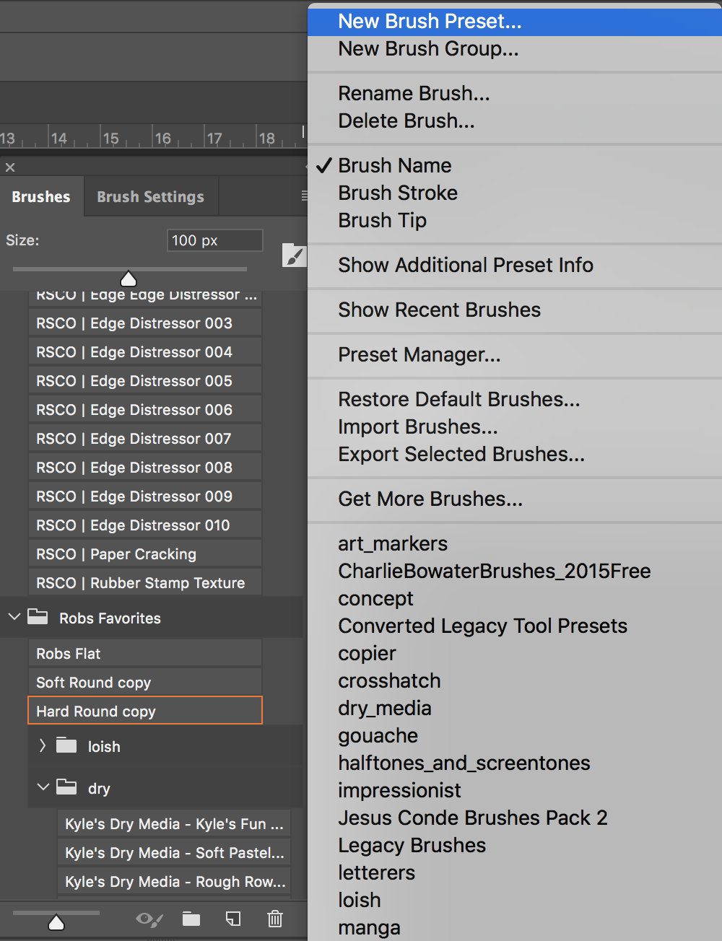Close the Brushes panel with X
Screen dimensions: 722x941
coord(10,167)
